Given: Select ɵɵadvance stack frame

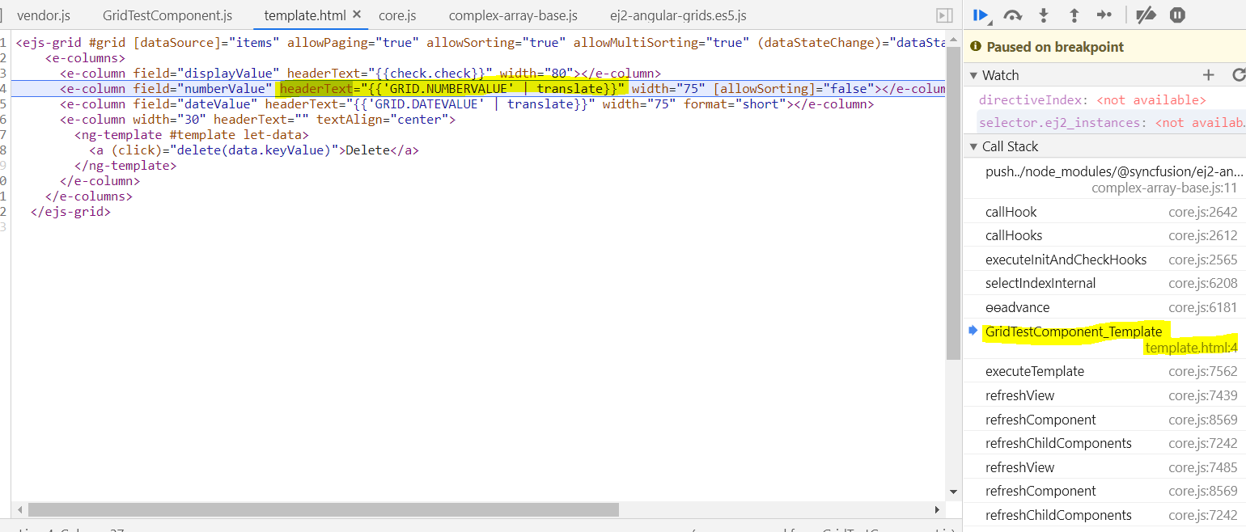Looking at the screenshot, I should click(x=1104, y=307).
